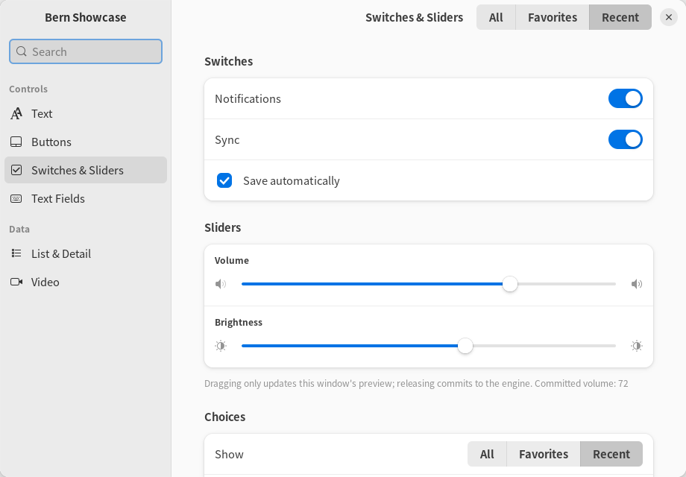Screen dimensions: 686x477
Task: Click the high brightness sun icon
Action: (637, 347)
